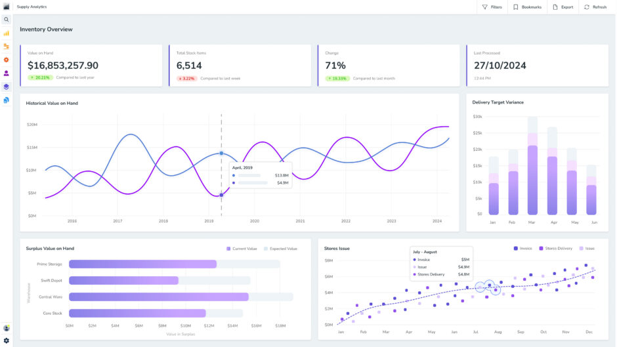Select the layers stack icon in the sidebar
617x347 pixels.
7,87
